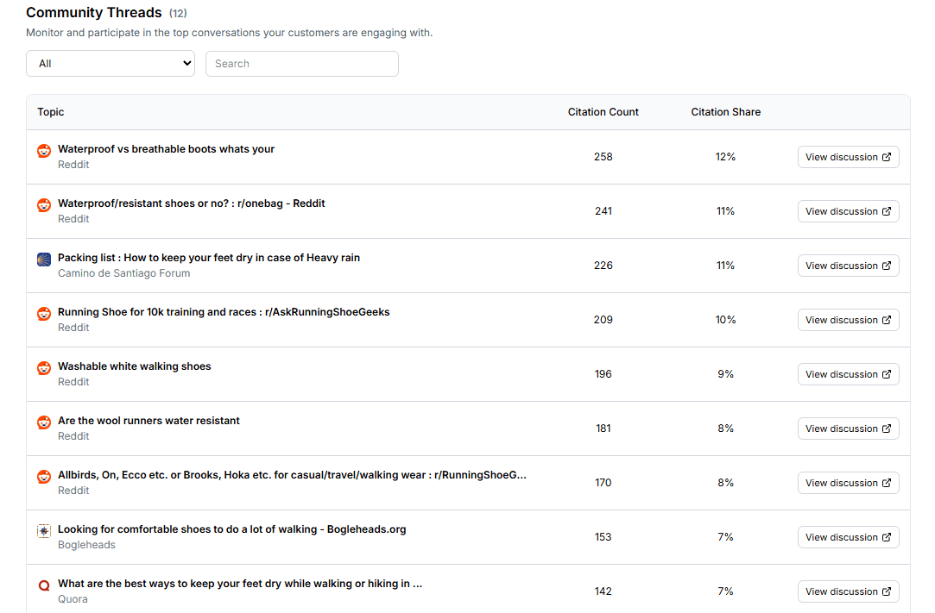Viewport: 935px width, 613px height.
Task: Open the "Waterproof vs breathable boots" thread title
Action: [166, 148]
